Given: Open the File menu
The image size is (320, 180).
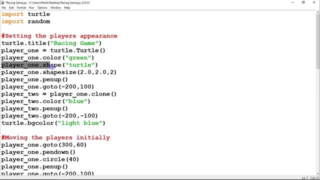Looking at the screenshot, I should (x=3, y=7).
